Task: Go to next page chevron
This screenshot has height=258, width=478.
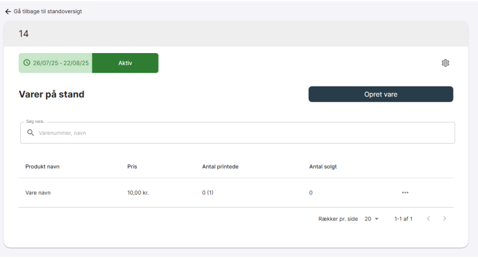Action: [445, 219]
